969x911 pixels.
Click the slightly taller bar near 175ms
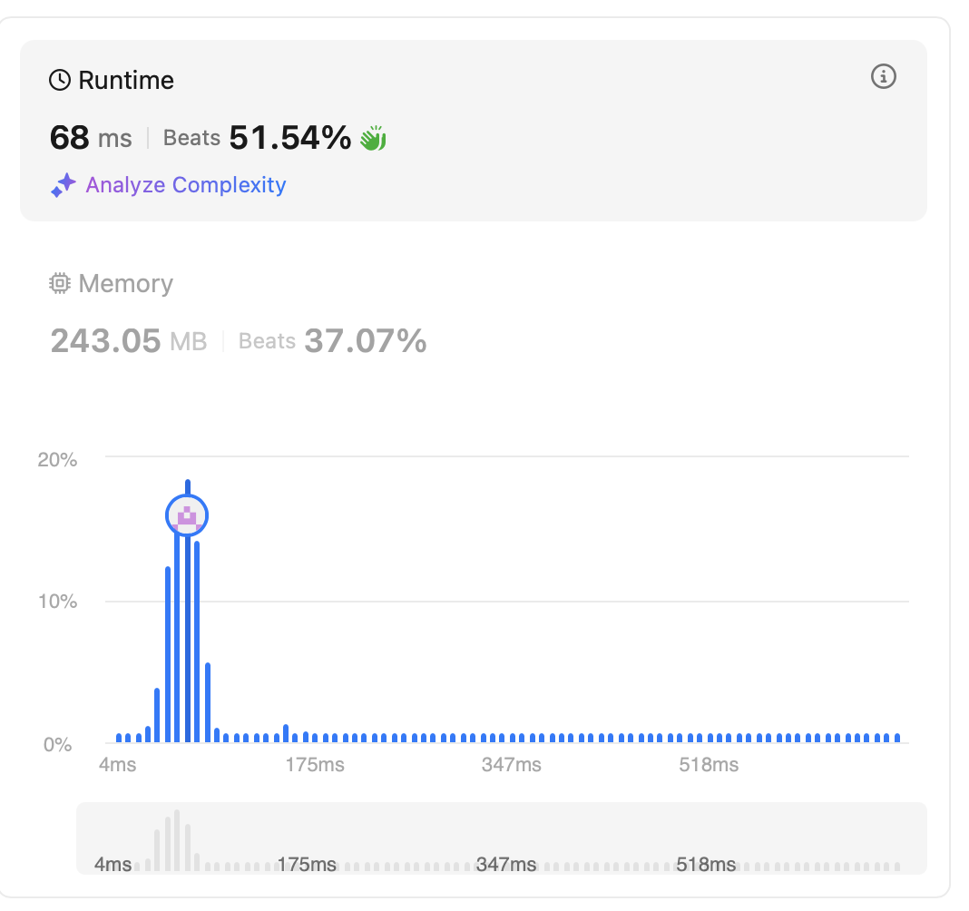286,733
